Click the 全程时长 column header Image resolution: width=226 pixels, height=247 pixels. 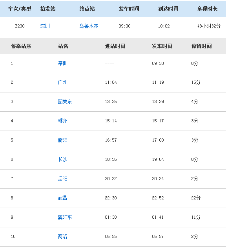[x=207, y=9]
